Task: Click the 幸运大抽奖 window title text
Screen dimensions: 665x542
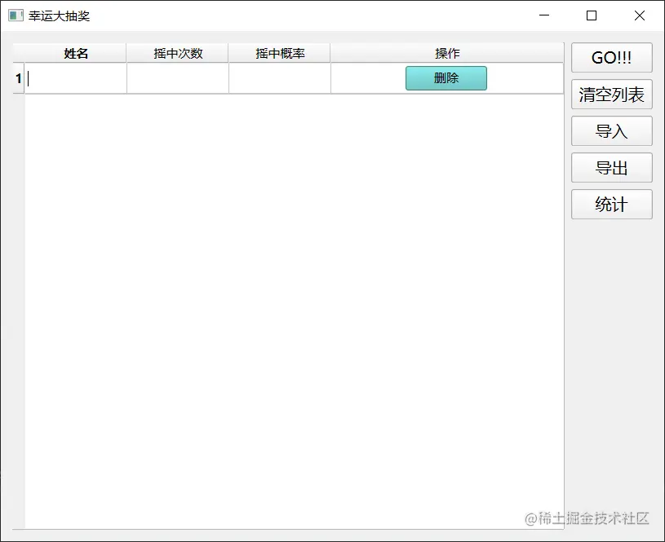Action: click(x=55, y=15)
